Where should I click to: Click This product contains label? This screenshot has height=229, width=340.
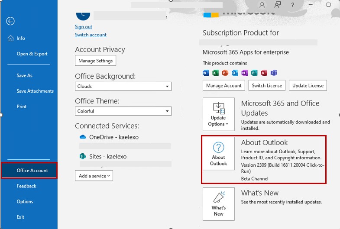pyautogui.click(x=225, y=63)
